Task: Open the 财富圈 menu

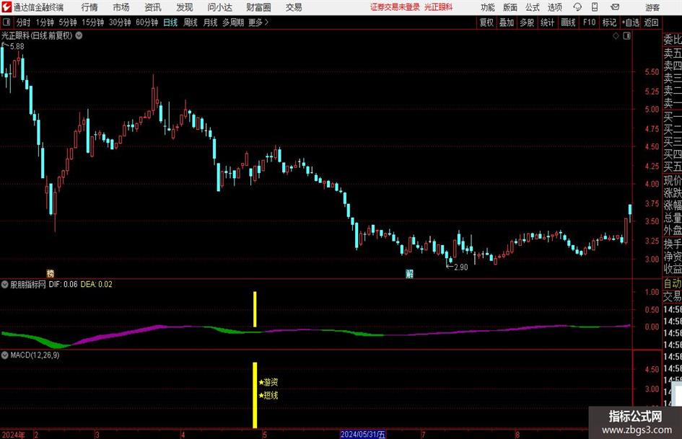Action: [258, 7]
